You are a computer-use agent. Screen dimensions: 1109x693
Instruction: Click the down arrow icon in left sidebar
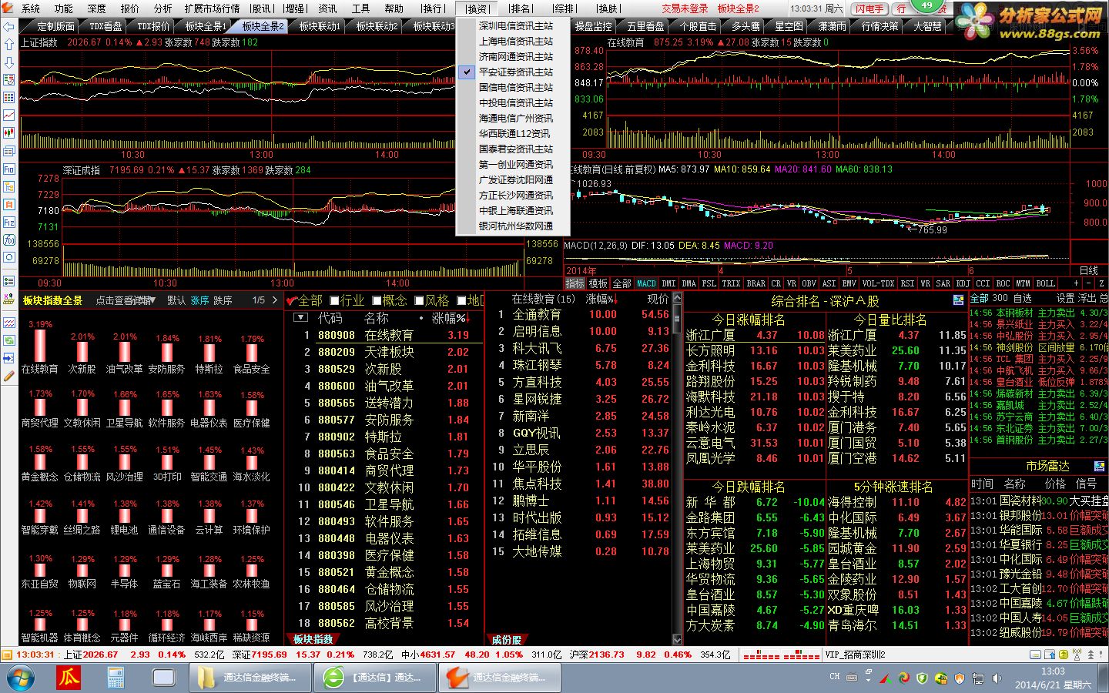pos(9,62)
